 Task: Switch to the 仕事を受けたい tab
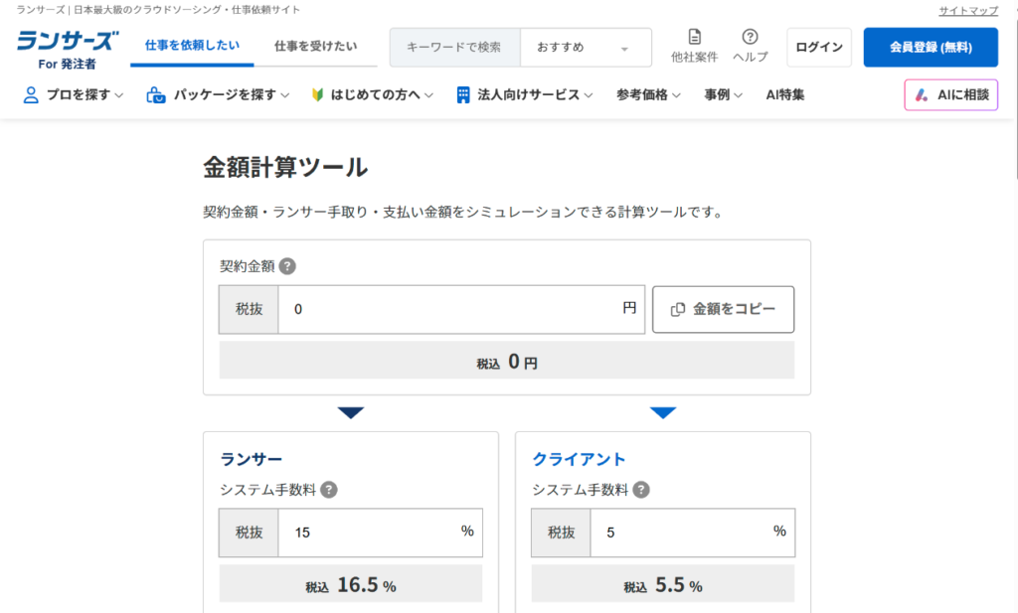315,46
